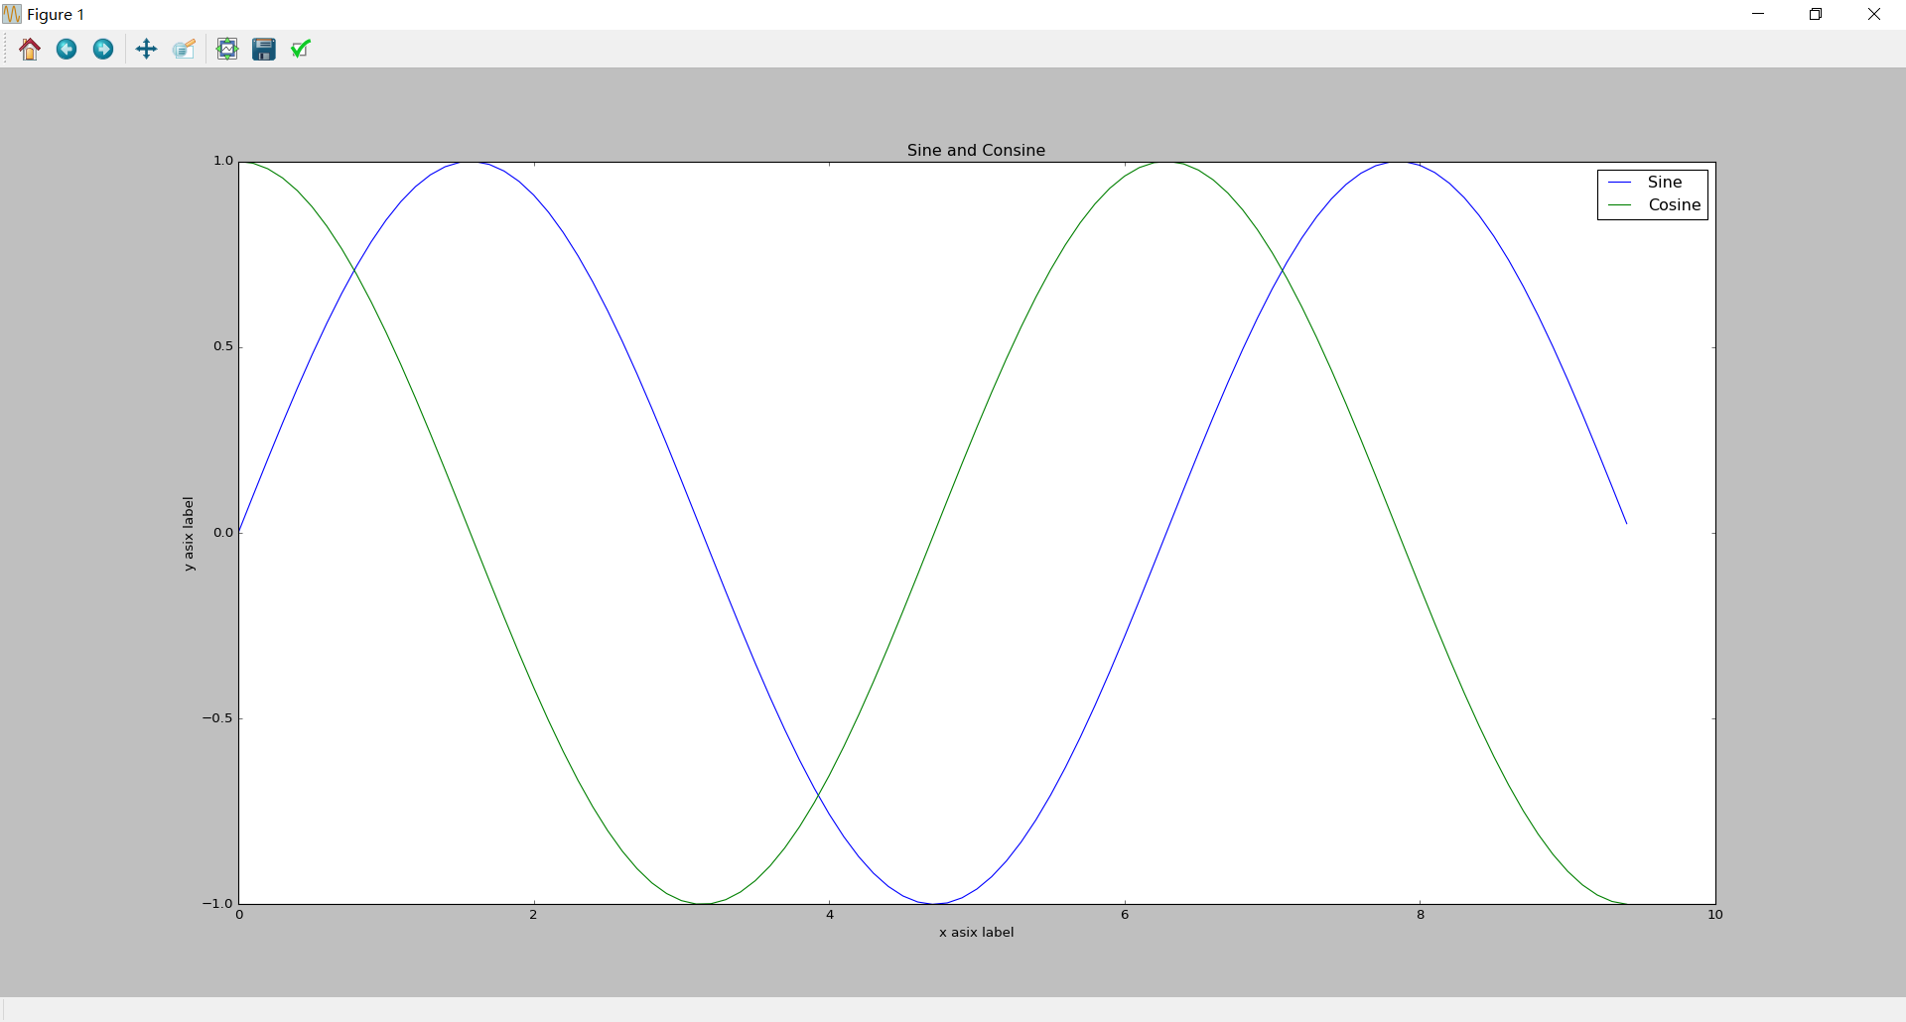1906x1022 pixels.
Task: Minimize the Figure 1 window
Action: click(x=1758, y=14)
